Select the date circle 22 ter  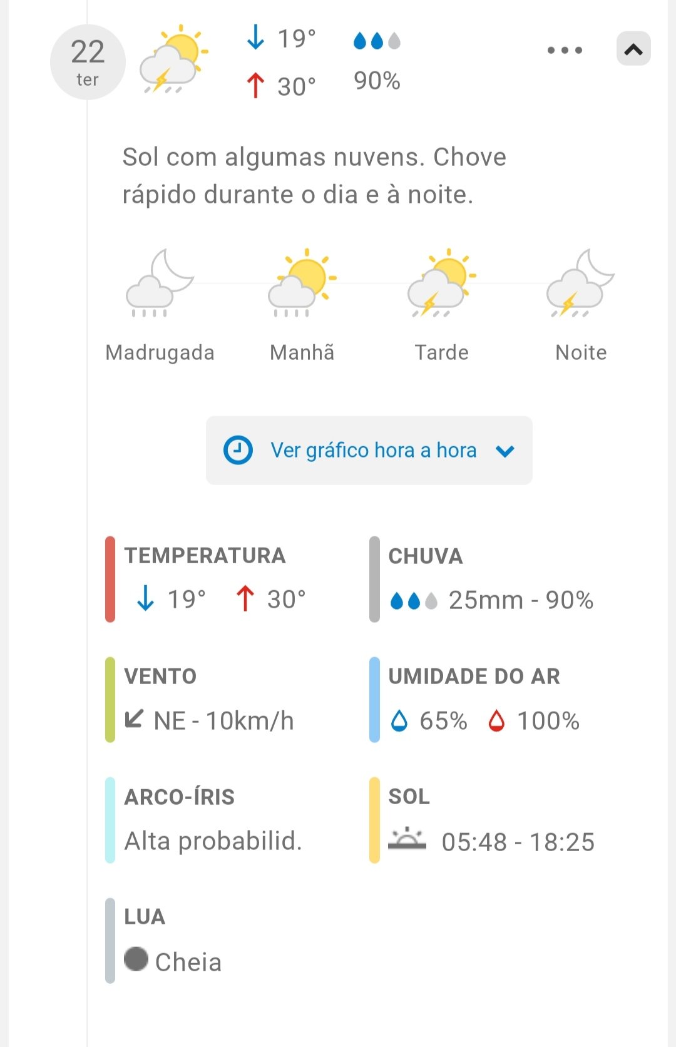point(88,62)
